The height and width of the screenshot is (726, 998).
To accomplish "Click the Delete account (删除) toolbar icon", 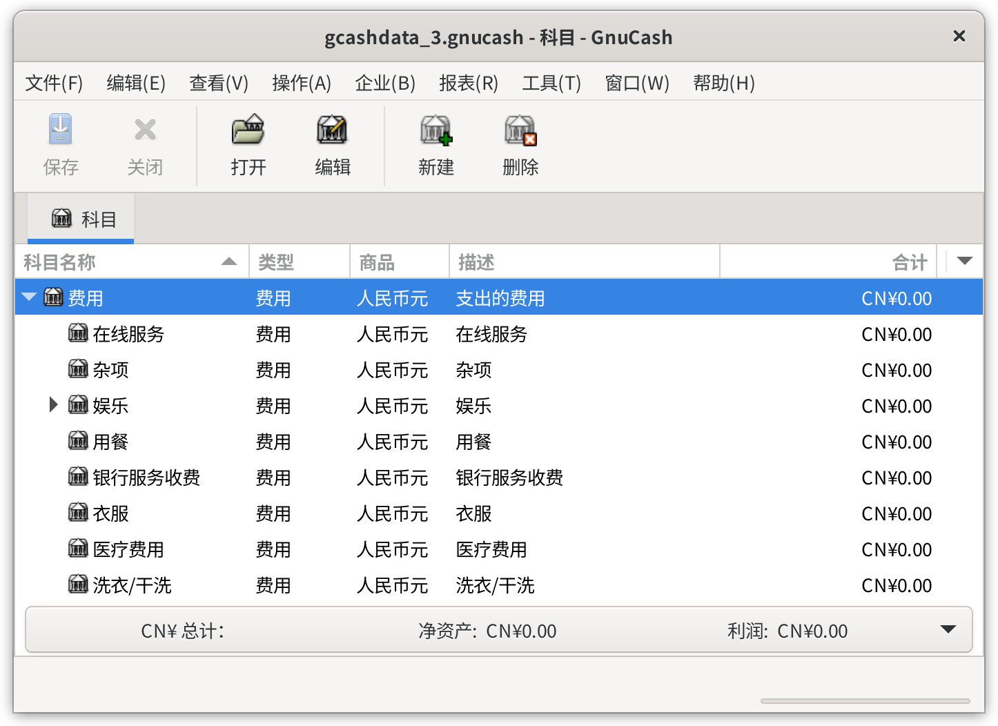I will click(520, 130).
